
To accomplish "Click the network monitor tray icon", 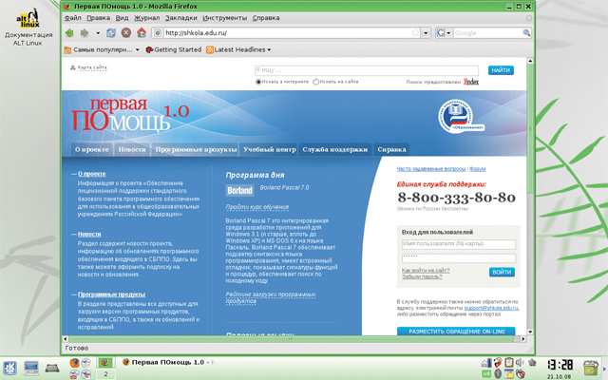I will (486, 363).
